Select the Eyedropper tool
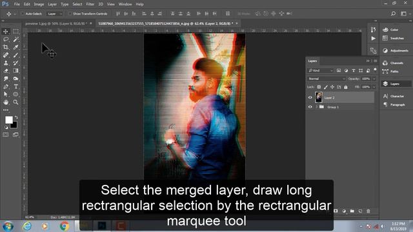This screenshot has height=232, width=413. (15, 47)
